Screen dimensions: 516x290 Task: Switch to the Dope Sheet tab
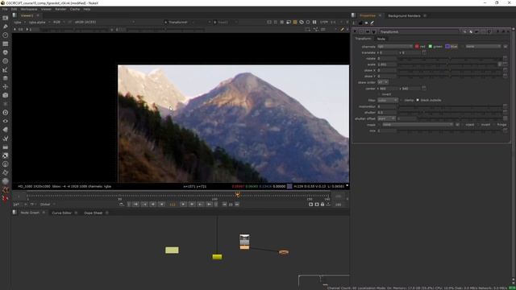click(x=94, y=213)
